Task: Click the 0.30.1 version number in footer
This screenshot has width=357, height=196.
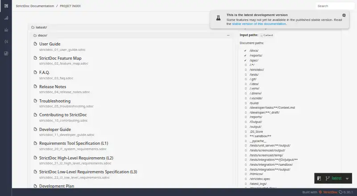Action: [348, 192]
